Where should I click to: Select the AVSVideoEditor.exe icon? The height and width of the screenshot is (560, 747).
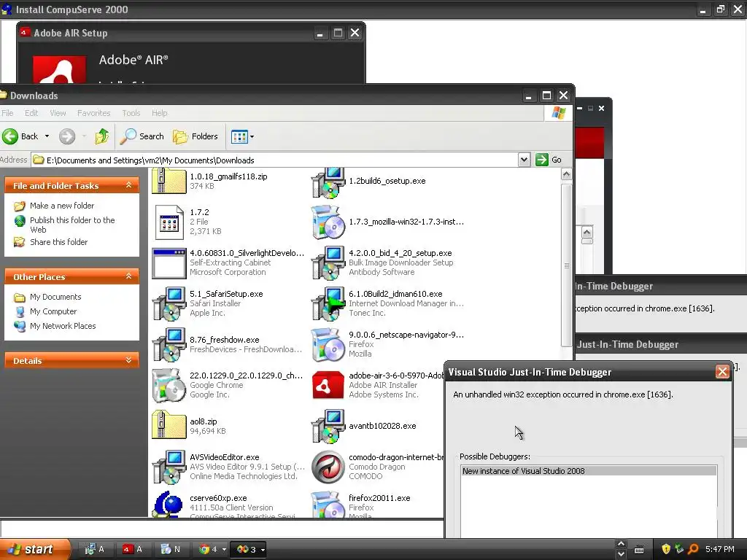coord(169,467)
